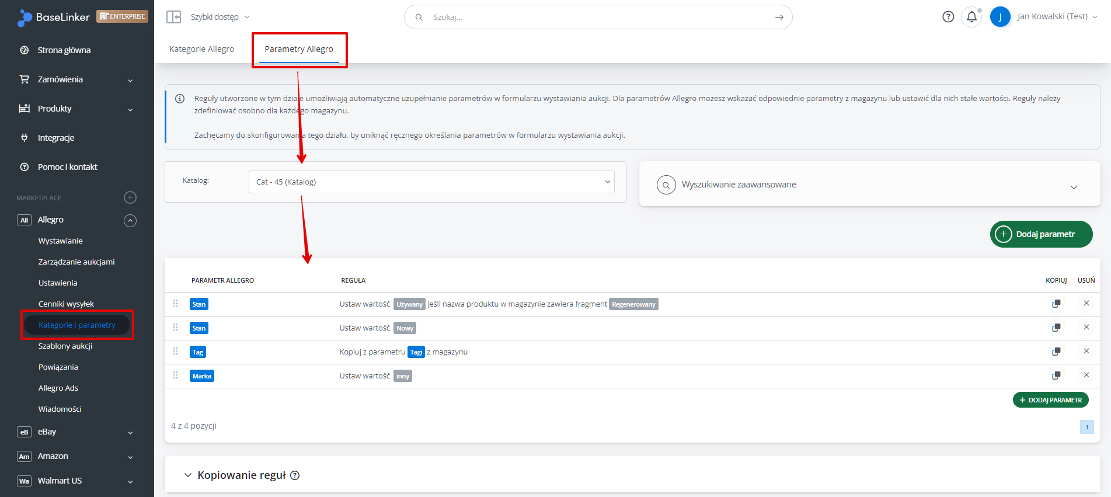Click the large Dodaj parametr button
This screenshot has height=497, width=1111.
tap(1041, 234)
